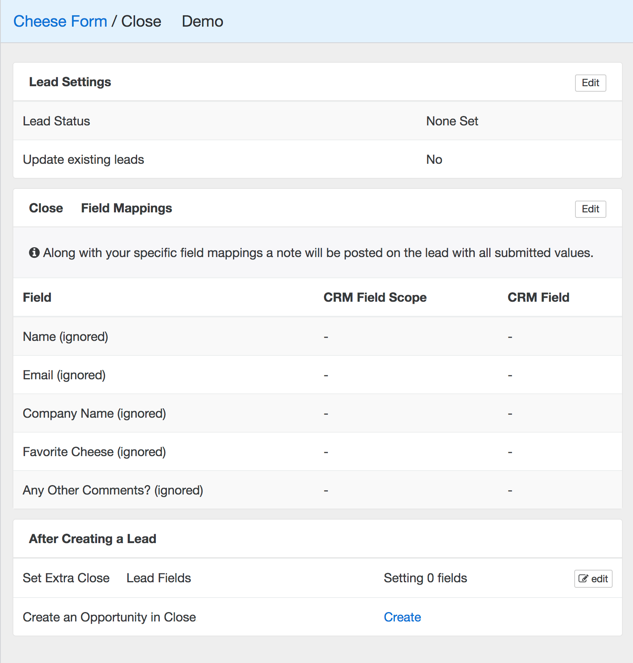
Task: Click the After Creating a Lead heading
Action: [x=92, y=539]
